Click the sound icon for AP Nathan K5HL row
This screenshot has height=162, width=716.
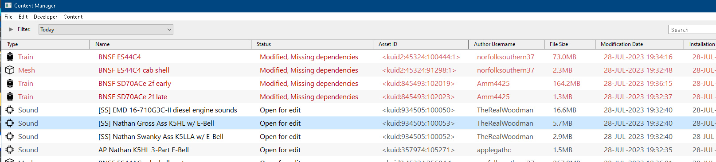pos(10,150)
